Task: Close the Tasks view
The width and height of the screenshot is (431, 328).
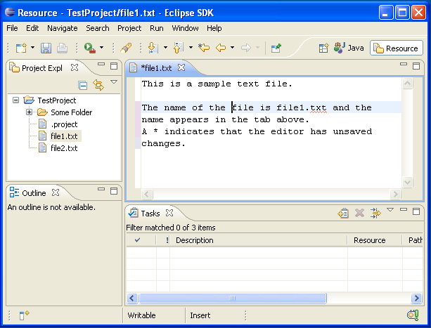Action: 169,213
